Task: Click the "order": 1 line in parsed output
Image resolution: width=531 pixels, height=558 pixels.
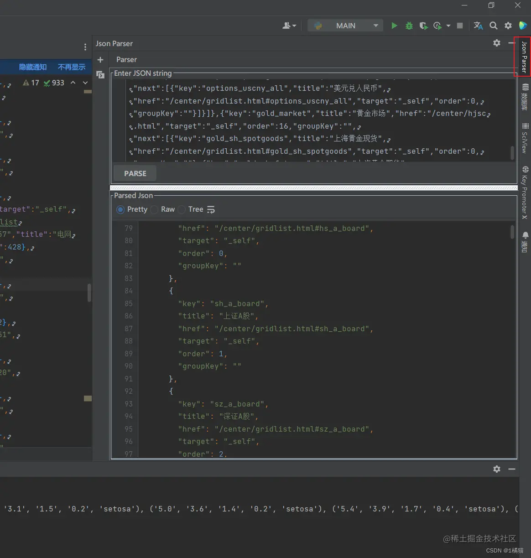Action: [x=203, y=354]
